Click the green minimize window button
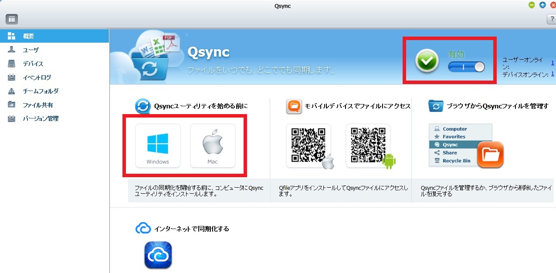Image resolution: width=556 pixels, height=273 pixels. 532,5
